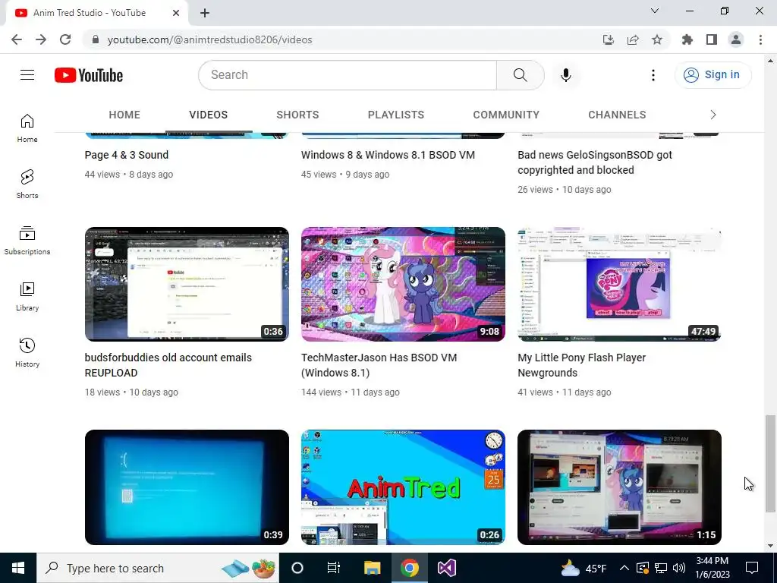Screen dimensions: 777x583
Task: Click the AnimTred 0:26 thumbnail
Action: [404, 487]
